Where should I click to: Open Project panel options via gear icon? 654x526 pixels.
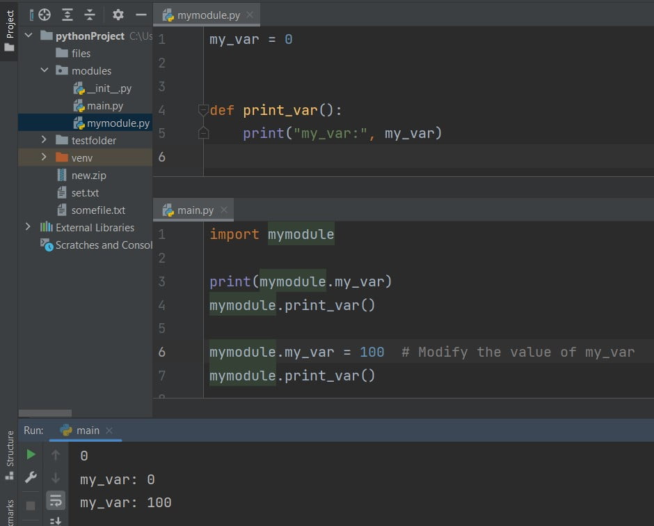[118, 14]
